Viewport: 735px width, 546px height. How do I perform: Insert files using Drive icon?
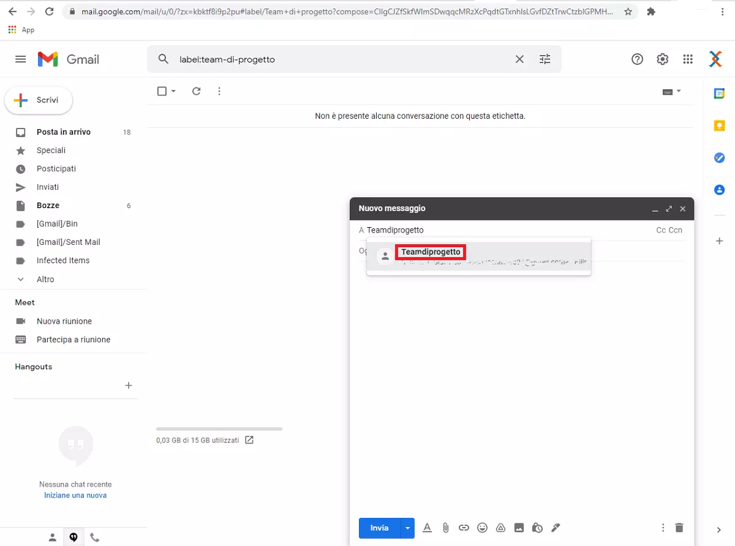click(x=500, y=528)
